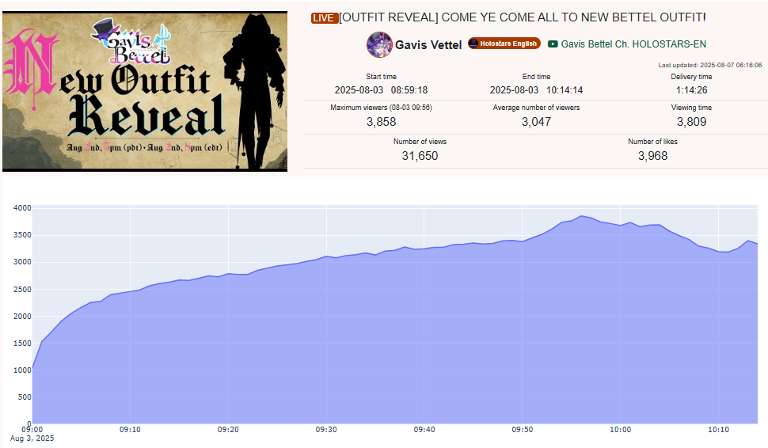Click the 09:30 x-axis label on the chart
This screenshot has height=448, width=768.
click(x=326, y=429)
